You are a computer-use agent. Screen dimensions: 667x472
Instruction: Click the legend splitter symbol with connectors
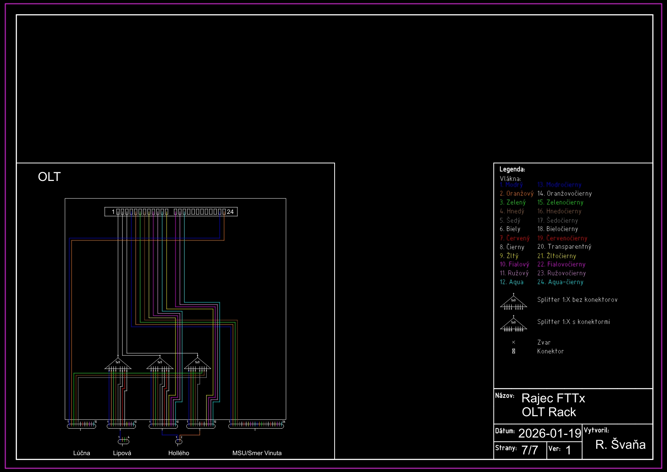click(514, 324)
